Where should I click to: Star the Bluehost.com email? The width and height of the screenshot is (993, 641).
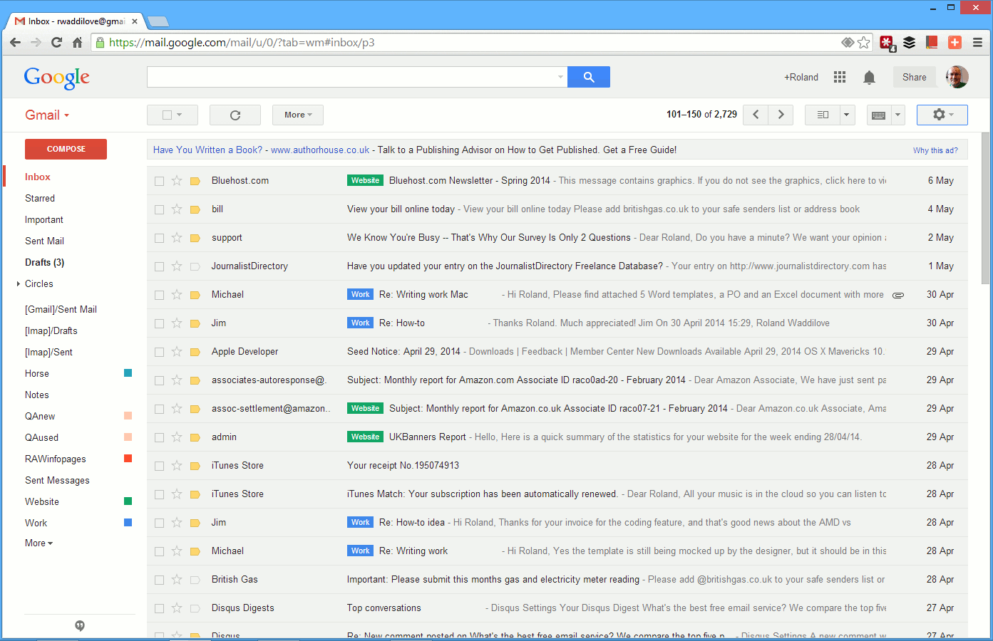pyautogui.click(x=177, y=181)
